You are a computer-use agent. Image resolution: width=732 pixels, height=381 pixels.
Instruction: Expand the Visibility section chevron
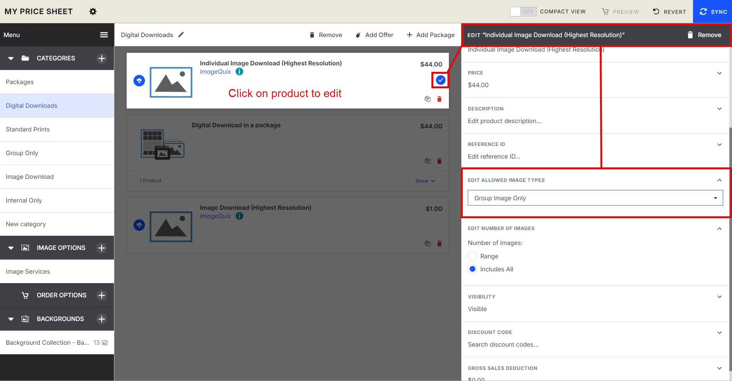(719, 297)
